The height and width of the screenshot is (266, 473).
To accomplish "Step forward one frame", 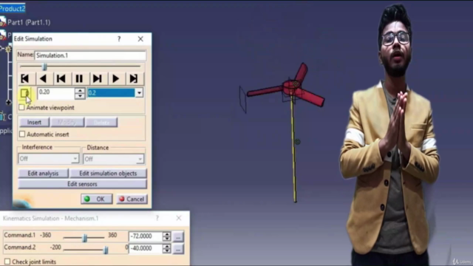I will click(97, 79).
